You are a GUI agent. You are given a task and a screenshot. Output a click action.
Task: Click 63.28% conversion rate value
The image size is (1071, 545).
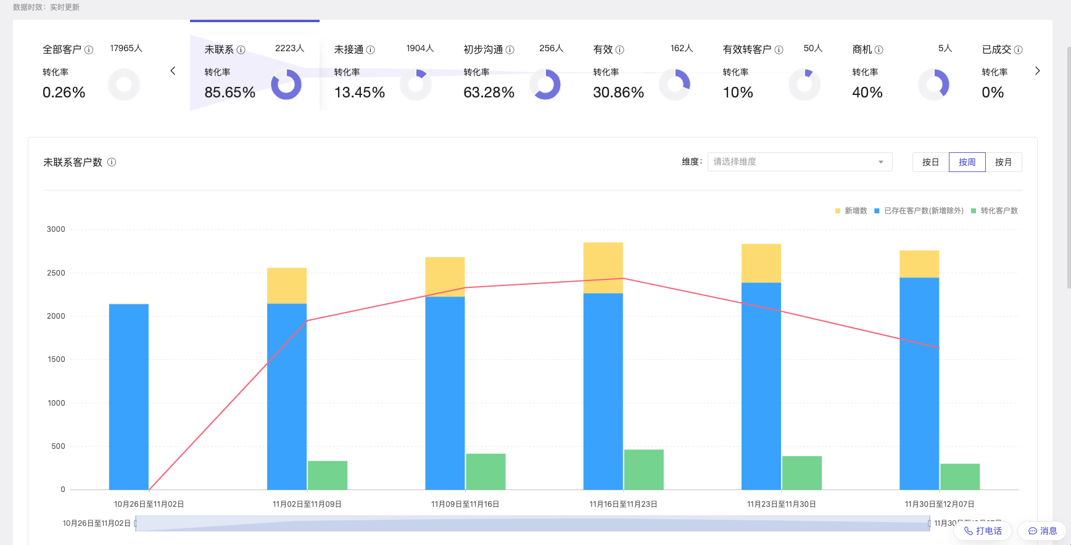pyautogui.click(x=489, y=92)
